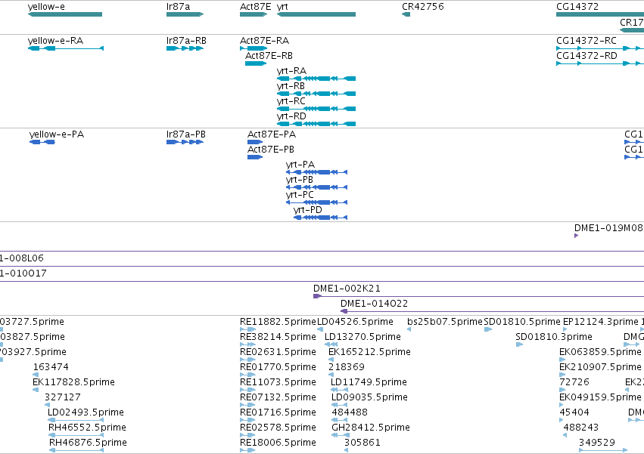Select the EK063859.5prime EST label

(x=600, y=352)
